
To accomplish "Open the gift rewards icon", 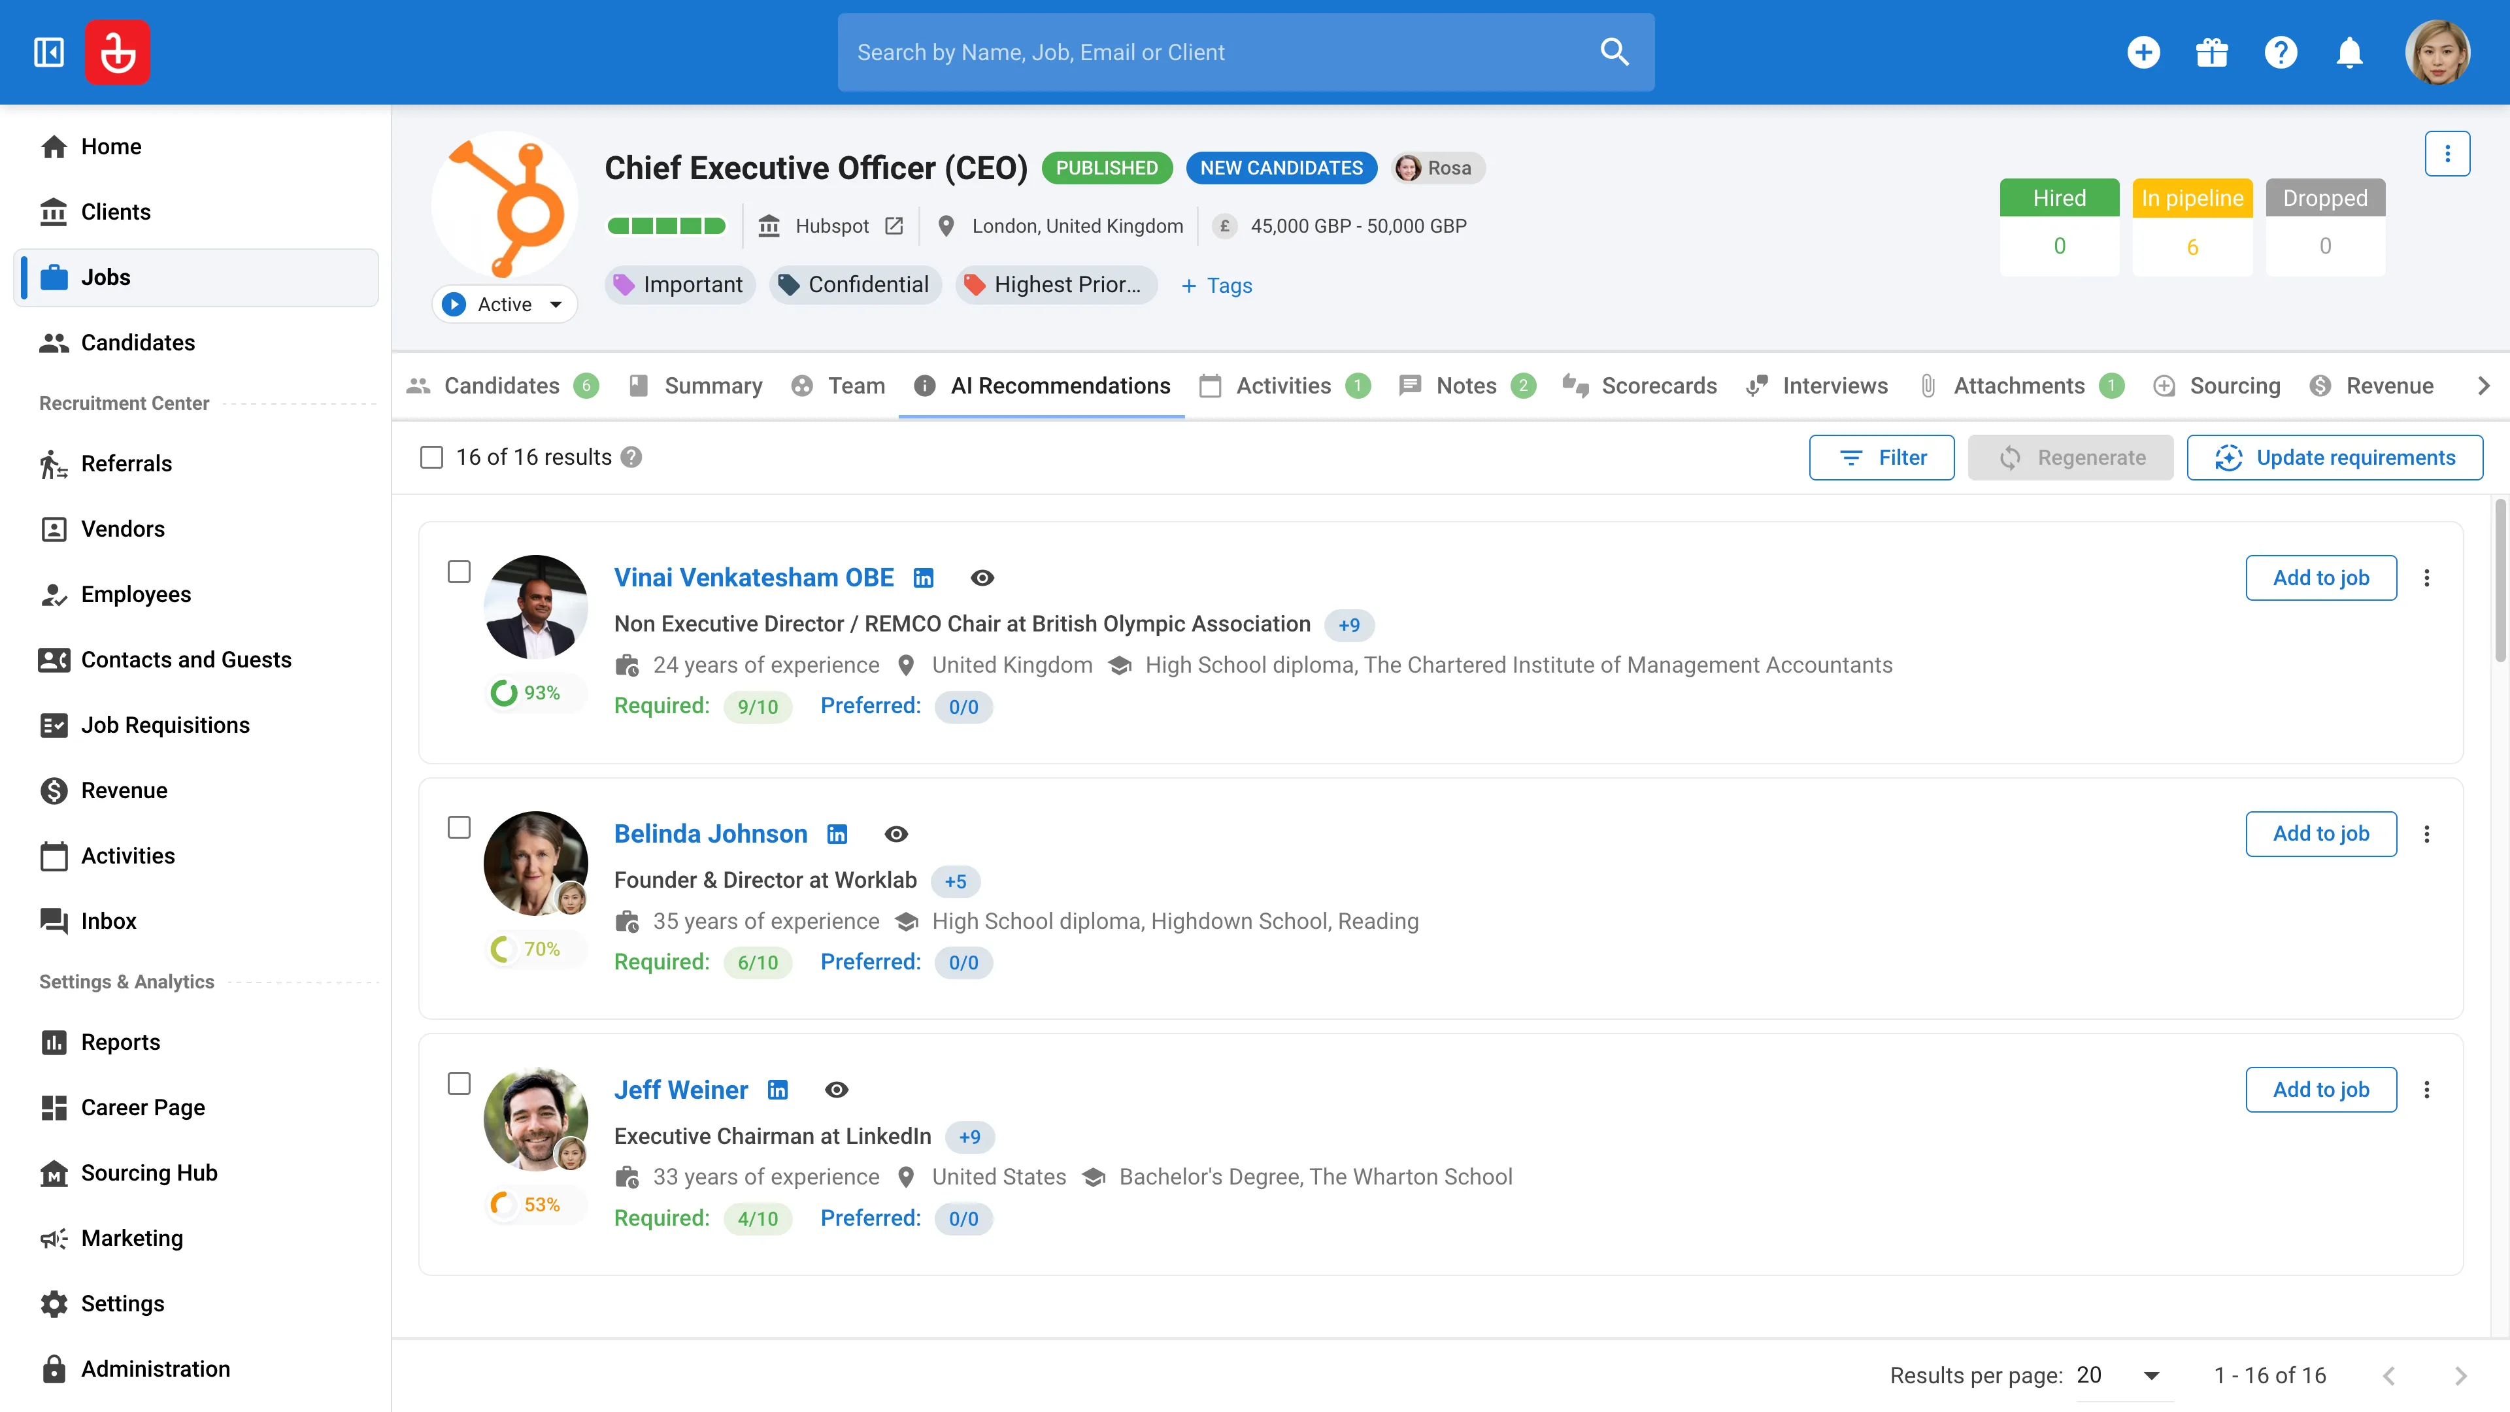I will (x=2212, y=52).
